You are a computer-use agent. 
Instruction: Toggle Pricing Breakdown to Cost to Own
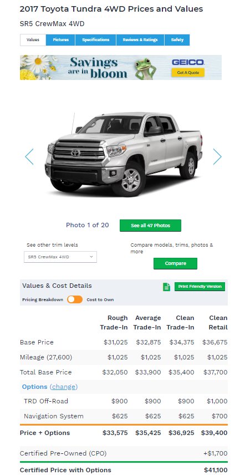[75, 299]
